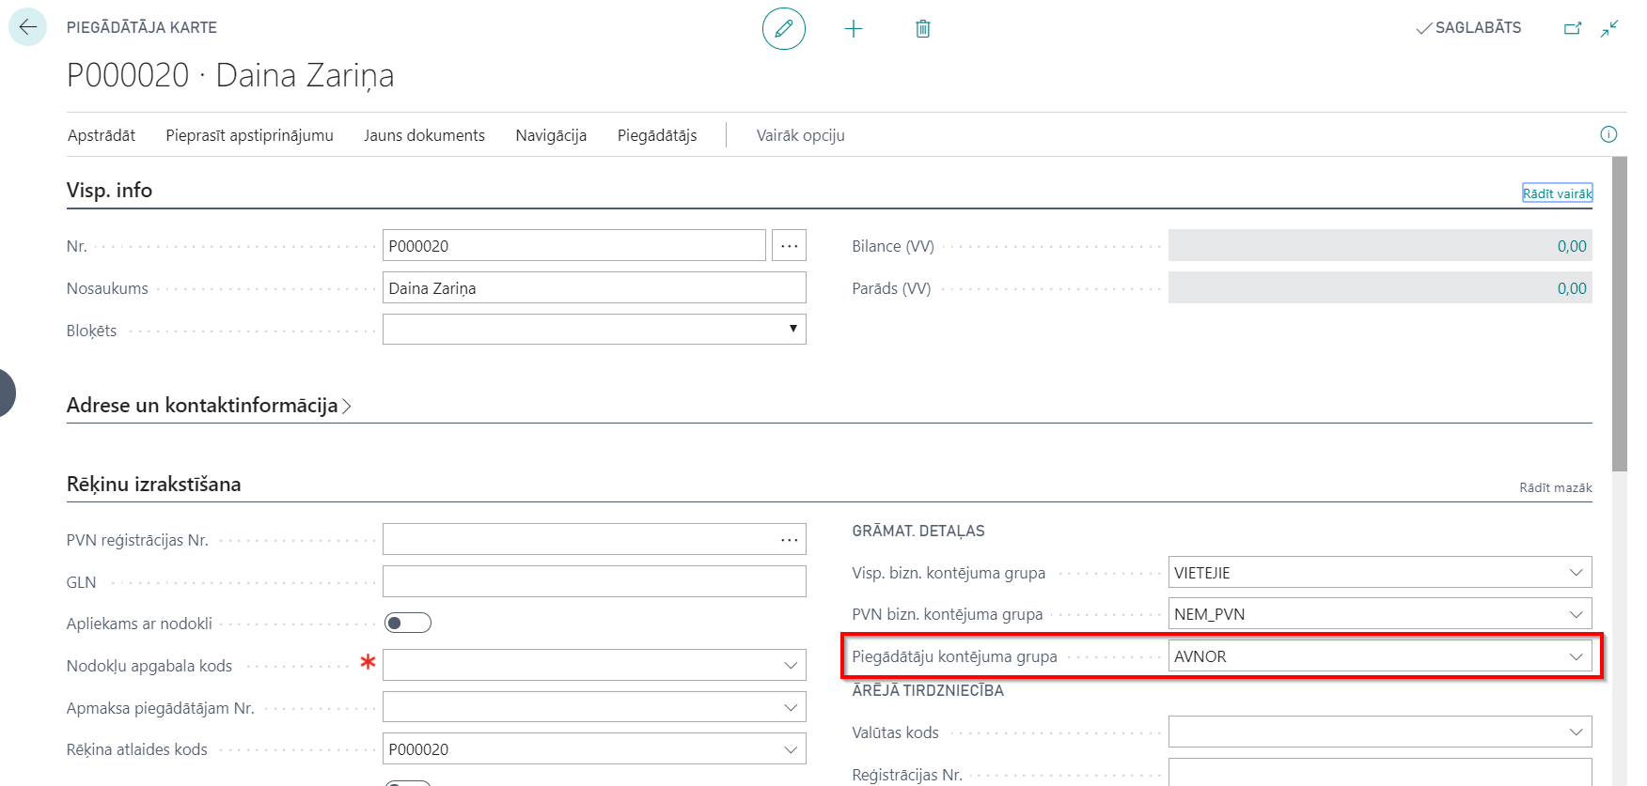Expand Nodokļu apgabala kods dropdown
This screenshot has height=786, width=1647.
click(791, 666)
